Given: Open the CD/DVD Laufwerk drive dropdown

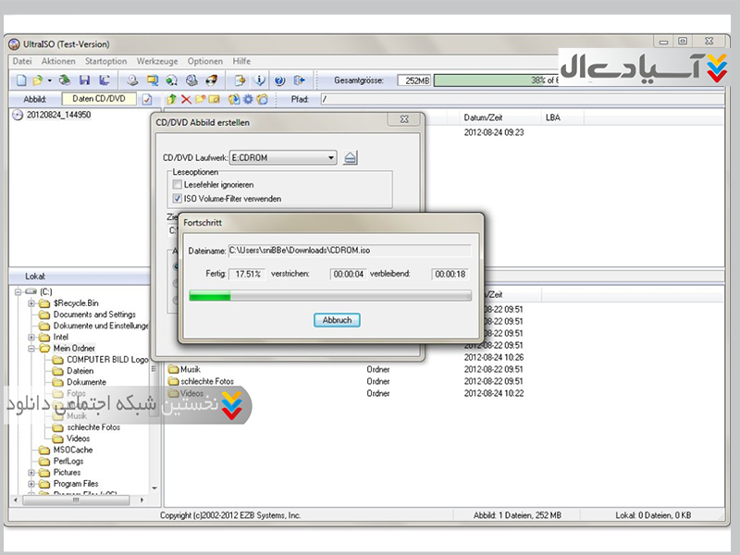Looking at the screenshot, I should coord(330,158).
